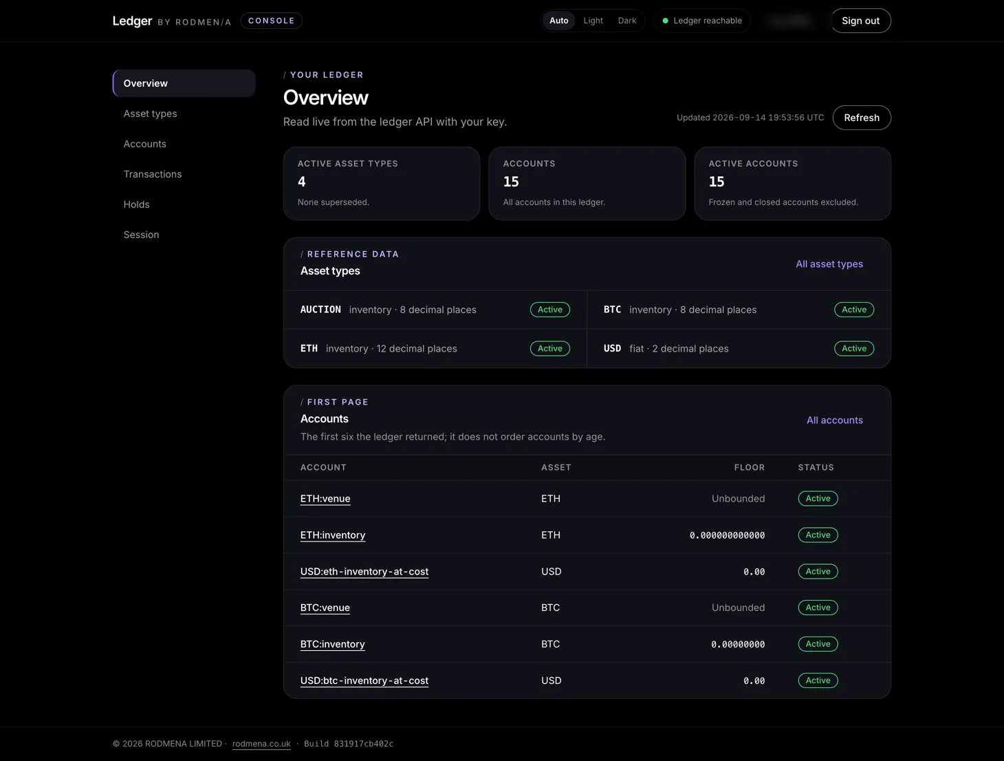Click Active status of ETH:venue row

click(818, 499)
